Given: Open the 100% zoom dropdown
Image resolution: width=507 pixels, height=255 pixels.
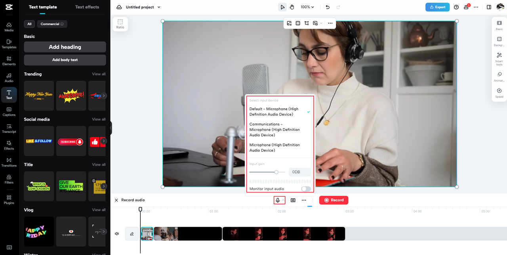Looking at the screenshot, I should [x=307, y=7].
